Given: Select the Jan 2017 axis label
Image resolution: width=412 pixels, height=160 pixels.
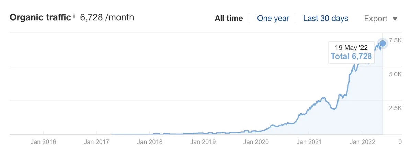Looking at the screenshot, I should coord(96,141).
